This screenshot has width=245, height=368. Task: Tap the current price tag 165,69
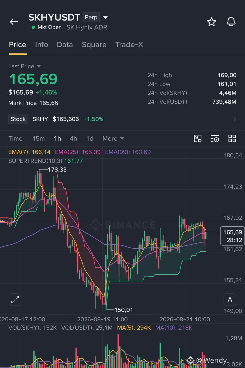[233, 236]
